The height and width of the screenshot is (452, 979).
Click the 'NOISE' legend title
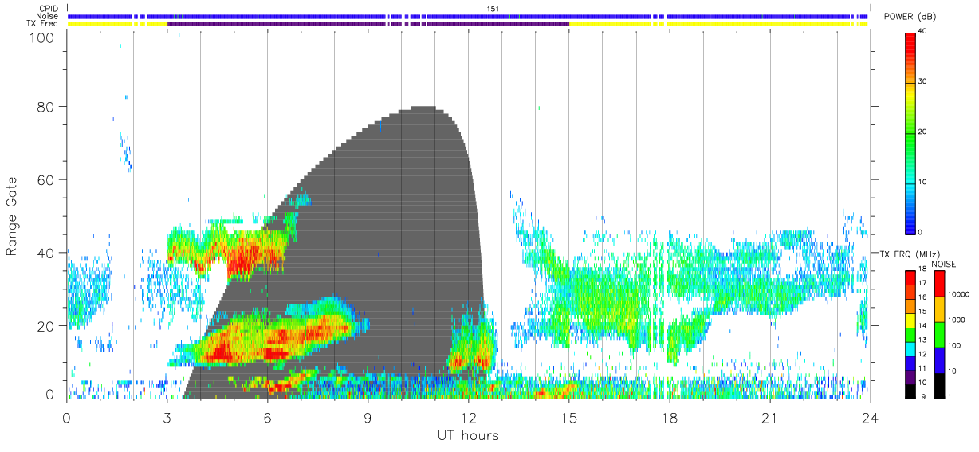[x=946, y=264]
